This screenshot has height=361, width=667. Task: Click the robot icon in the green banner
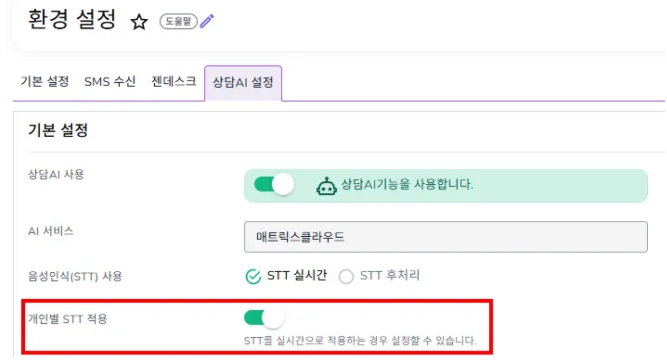click(x=327, y=186)
